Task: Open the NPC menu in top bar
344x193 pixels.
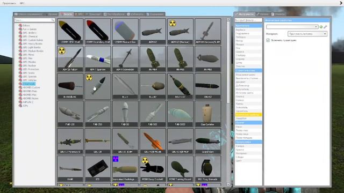Action: coord(22,3)
